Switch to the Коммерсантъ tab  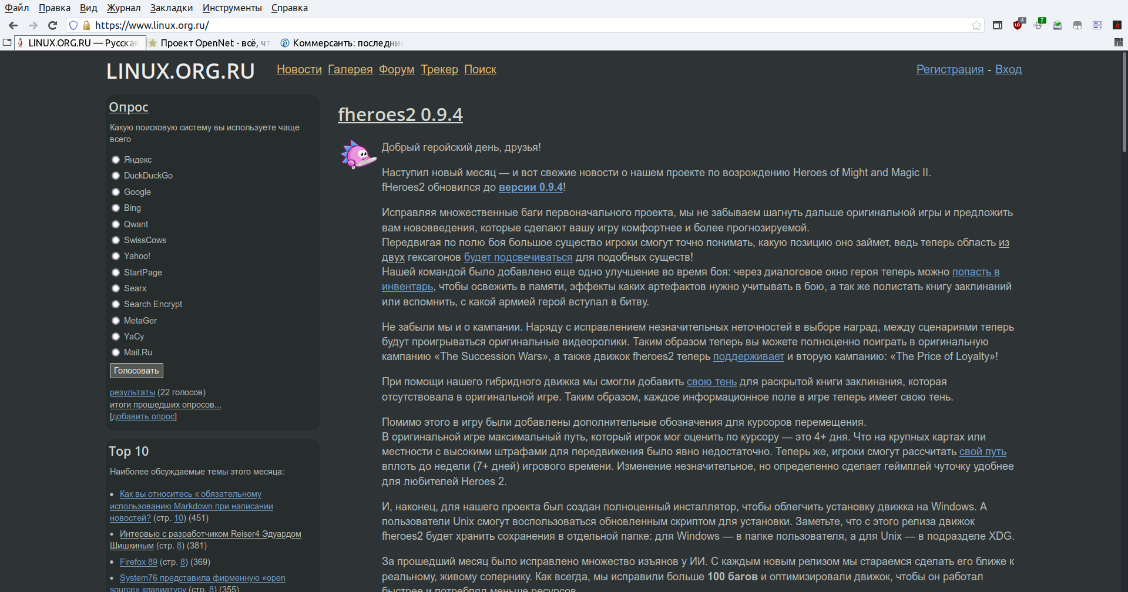click(x=342, y=43)
